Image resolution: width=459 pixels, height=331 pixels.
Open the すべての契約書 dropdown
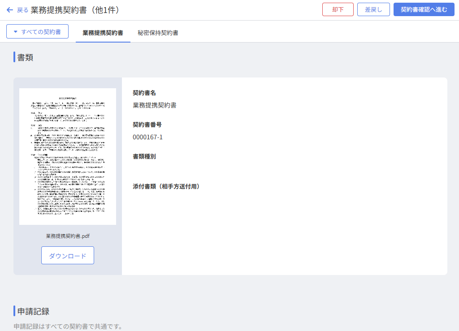pos(38,32)
